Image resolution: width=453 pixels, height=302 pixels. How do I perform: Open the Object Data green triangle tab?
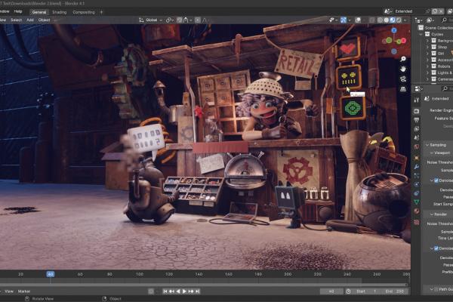coord(416,202)
